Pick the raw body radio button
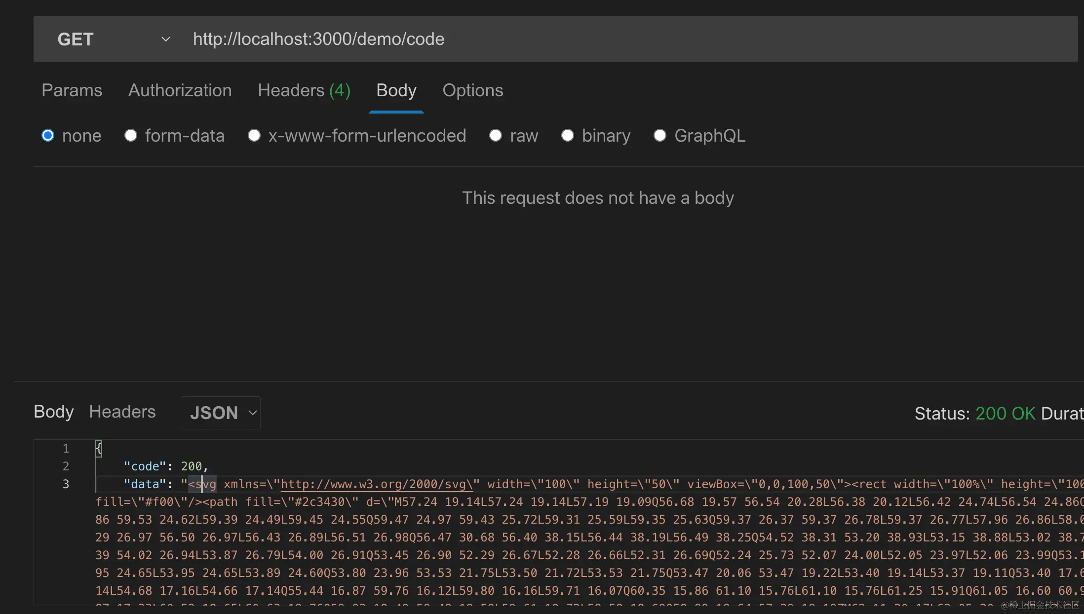Viewport: 1084px width, 614px height. 496,135
